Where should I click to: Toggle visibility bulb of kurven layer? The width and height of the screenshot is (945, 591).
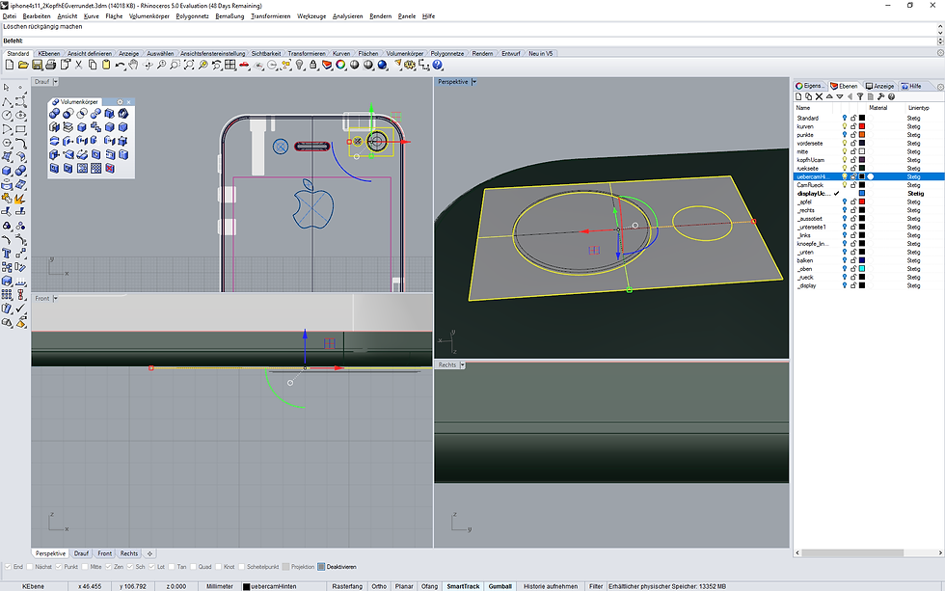pos(845,126)
